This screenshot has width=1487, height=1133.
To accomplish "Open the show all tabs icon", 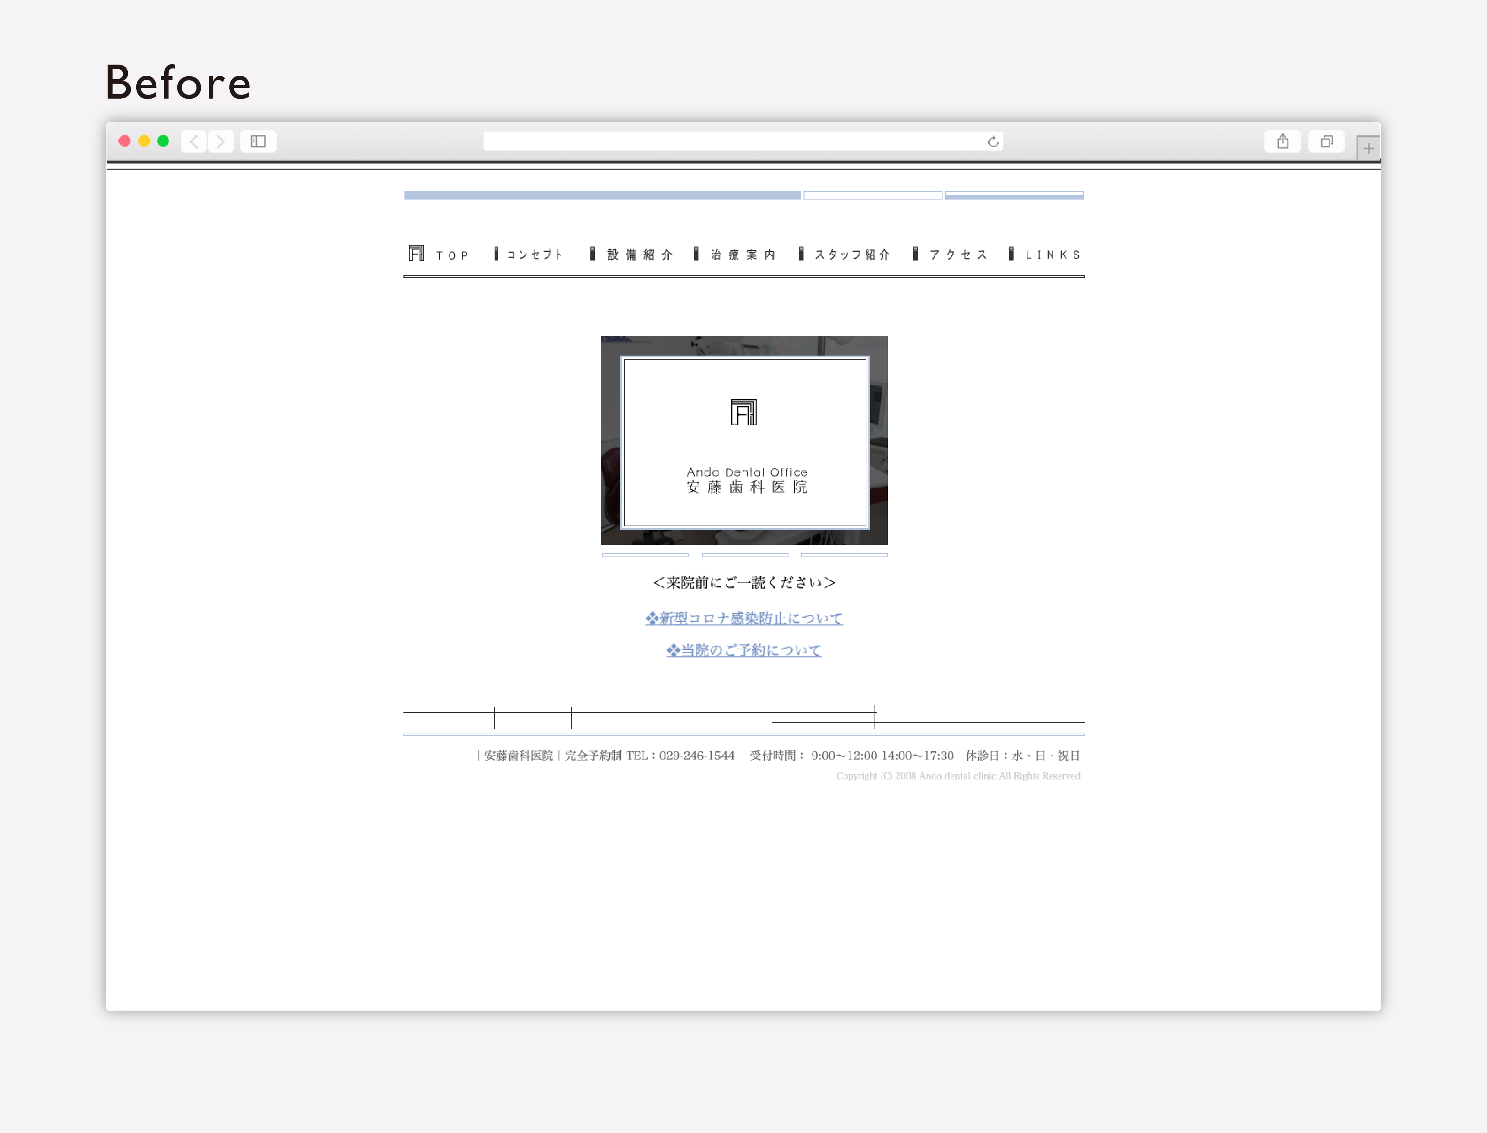I will tap(1326, 142).
